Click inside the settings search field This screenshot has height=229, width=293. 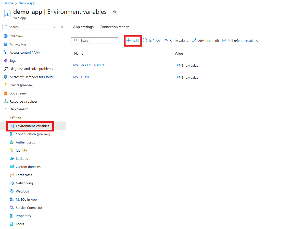point(95,40)
